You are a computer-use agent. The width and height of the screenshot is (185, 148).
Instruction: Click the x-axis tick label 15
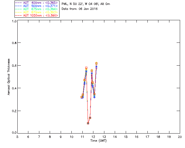pyautogui.click(x=126, y=137)
